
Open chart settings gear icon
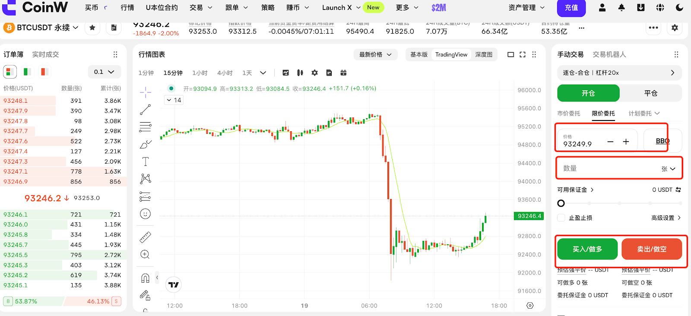coord(314,73)
